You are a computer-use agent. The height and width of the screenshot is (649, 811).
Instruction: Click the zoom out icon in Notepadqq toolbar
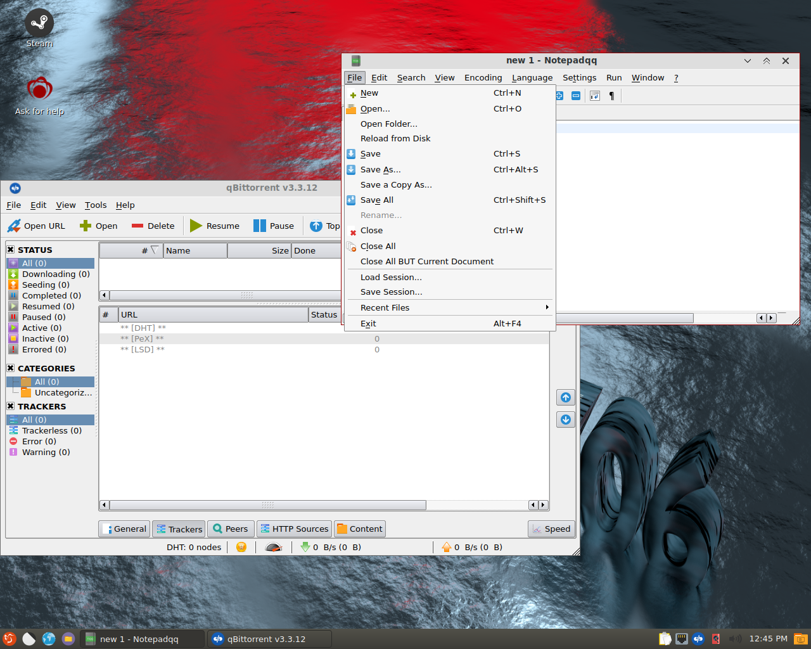point(576,96)
